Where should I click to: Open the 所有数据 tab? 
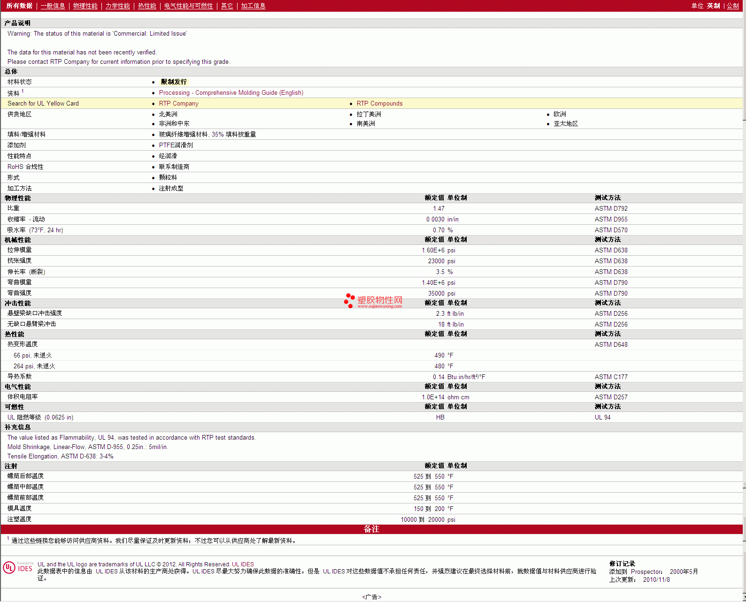pos(19,6)
